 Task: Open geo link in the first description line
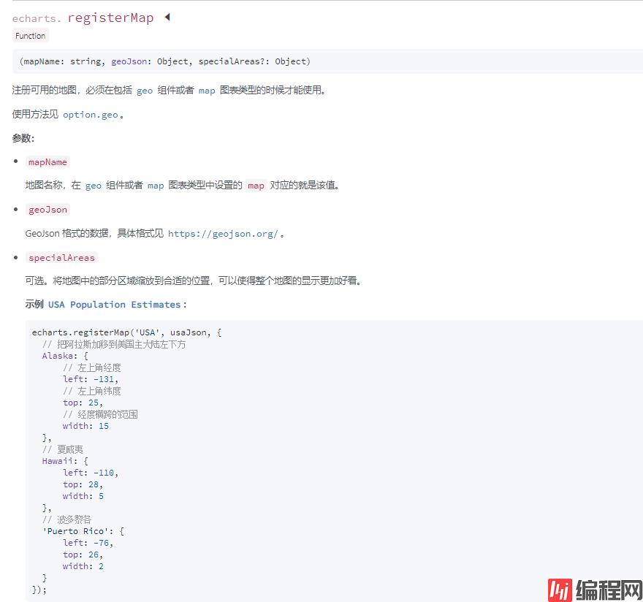tap(145, 91)
